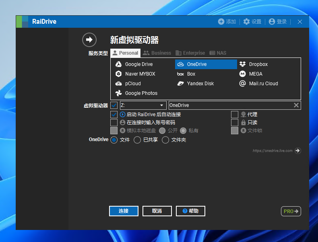Uncheck 启动 RaiDrive 后自动连接 checkbox
The image size is (318, 242).
point(114,115)
